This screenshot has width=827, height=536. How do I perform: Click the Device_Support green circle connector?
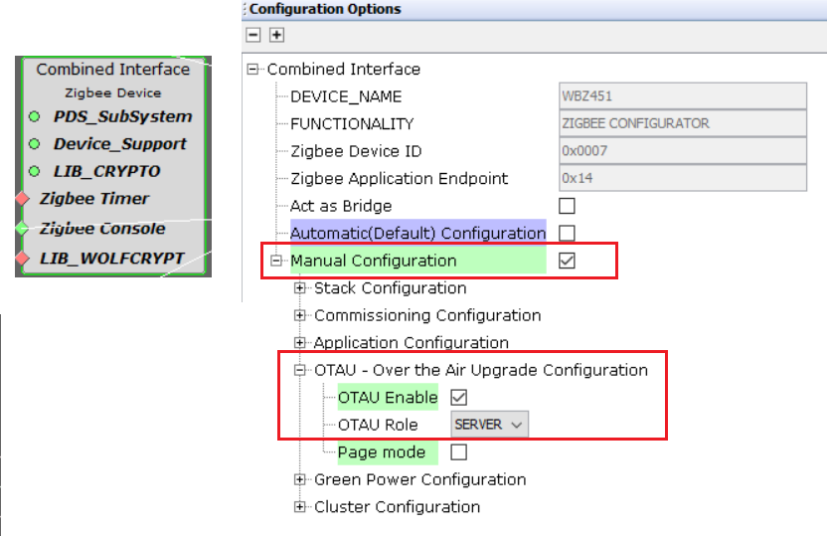(34, 144)
